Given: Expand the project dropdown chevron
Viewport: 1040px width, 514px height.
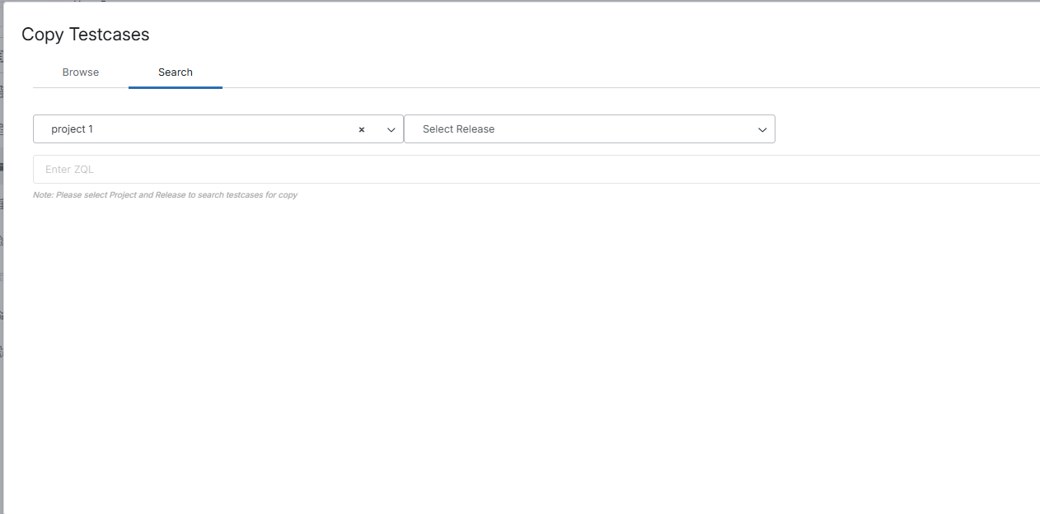Looking at the screenshot, I should pyautogui.click(x=391, y=129).
